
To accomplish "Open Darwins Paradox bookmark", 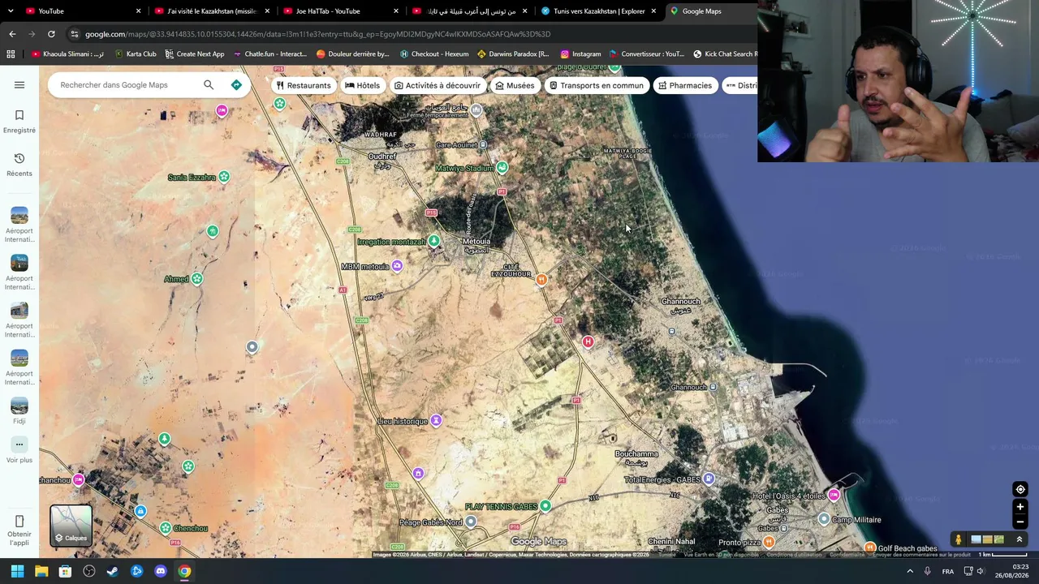I will [x=513, y=54].
